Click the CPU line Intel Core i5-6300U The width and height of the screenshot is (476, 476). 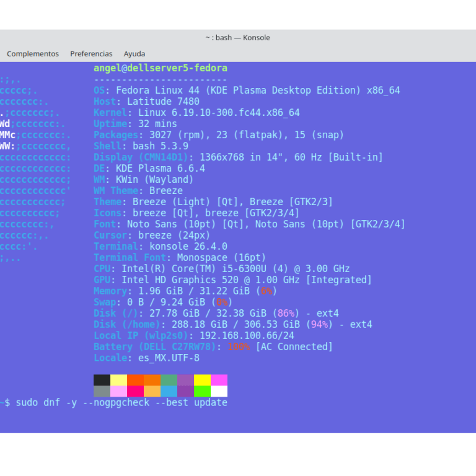[222, 269]
